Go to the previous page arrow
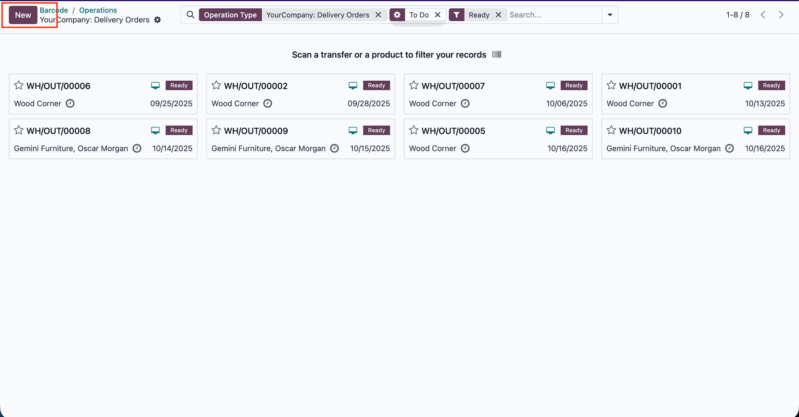The width and height of the screenshot is (799, 417). [763, 15]
